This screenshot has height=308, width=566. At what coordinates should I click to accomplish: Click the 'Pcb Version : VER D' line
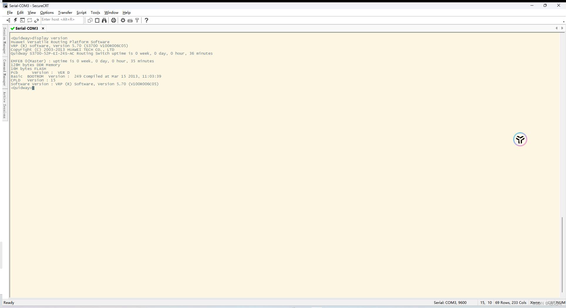pyautogui.click(x=40, y=73)
